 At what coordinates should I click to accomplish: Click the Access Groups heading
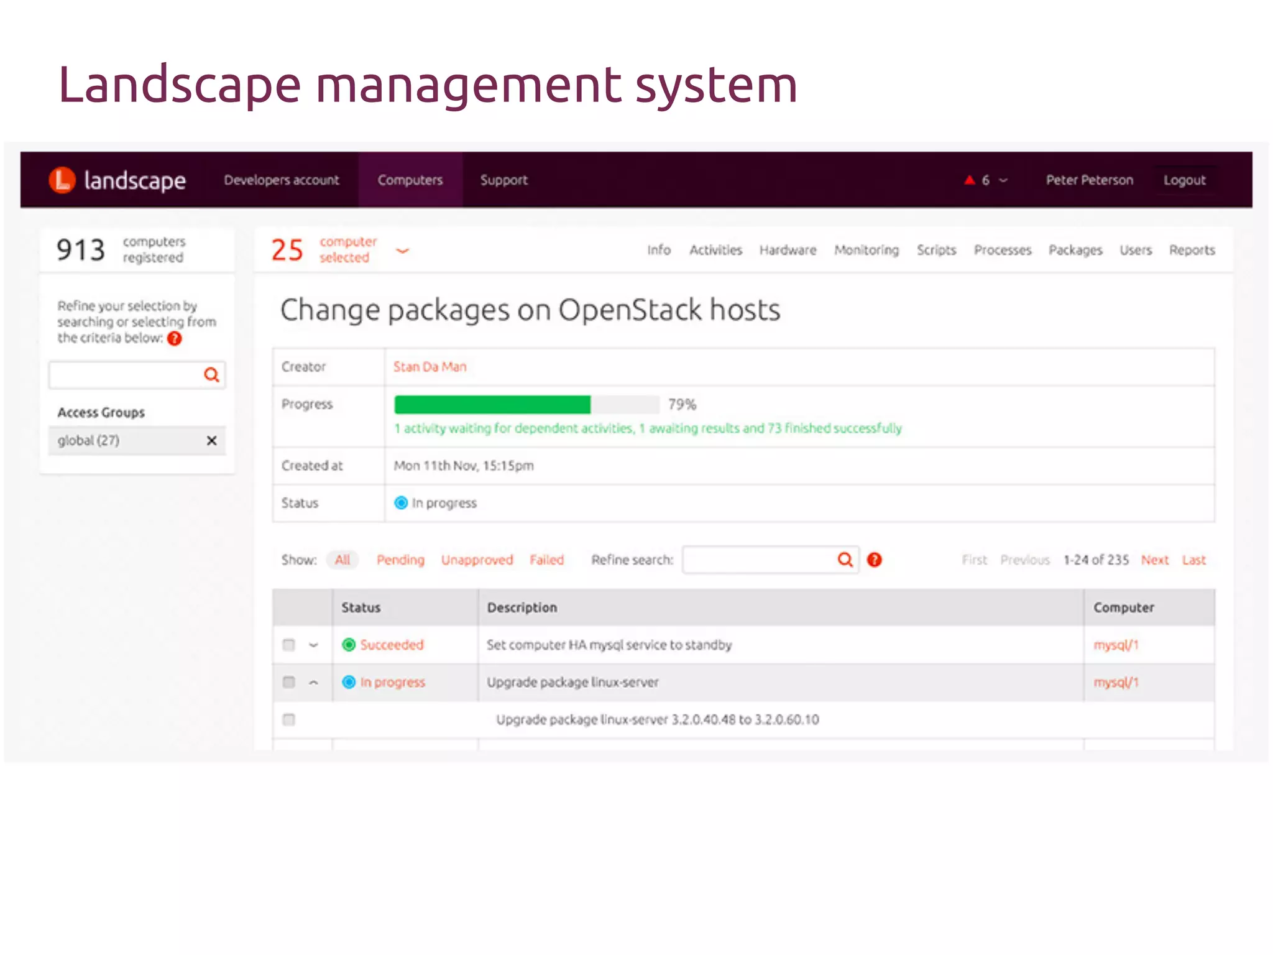[101, 412]
